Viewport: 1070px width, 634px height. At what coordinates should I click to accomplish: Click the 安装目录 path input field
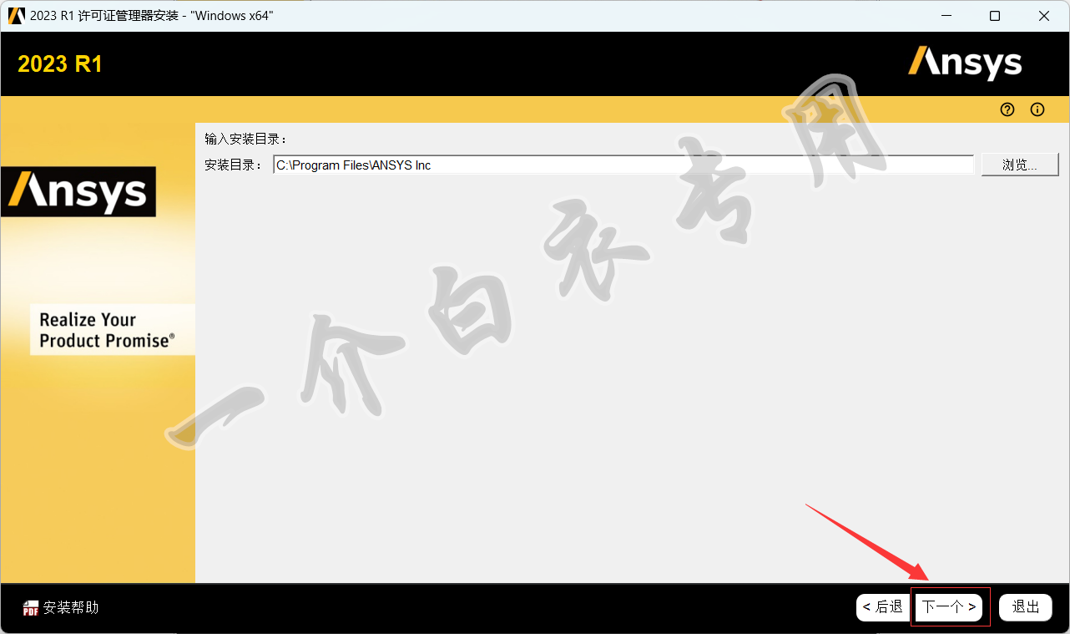click(x=623, y=165)
